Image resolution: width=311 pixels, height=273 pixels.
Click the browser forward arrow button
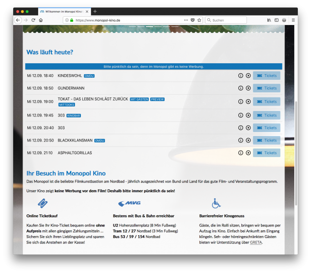26,20
